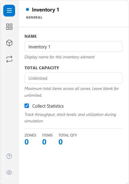Image resolution: width=129 pixels, height=184 pixels.
Task: Open the transfer arrows icon in sidebar
Action: pyautogui.click(x=9, y=59)
